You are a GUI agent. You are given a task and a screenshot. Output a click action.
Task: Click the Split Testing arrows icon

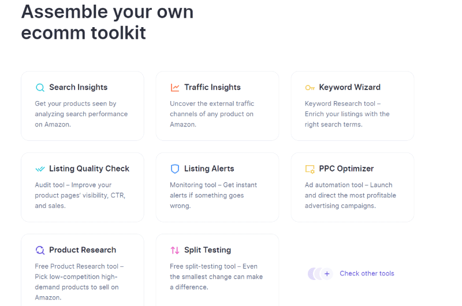coord(175,250)
